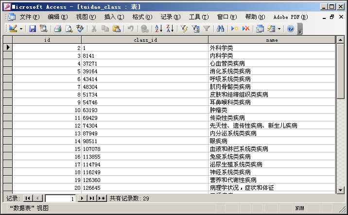Click the blue Help question mark icon
This screenshot has height=215, width=348.
point(291,29)
